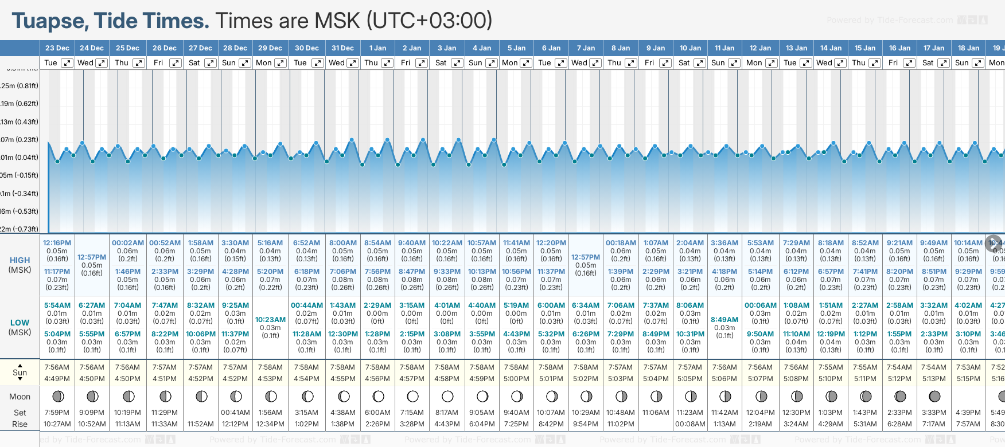Expand Tue 6 Jan tide details
The width and height of the screenshot is (1005, 447).
[561, 63]
